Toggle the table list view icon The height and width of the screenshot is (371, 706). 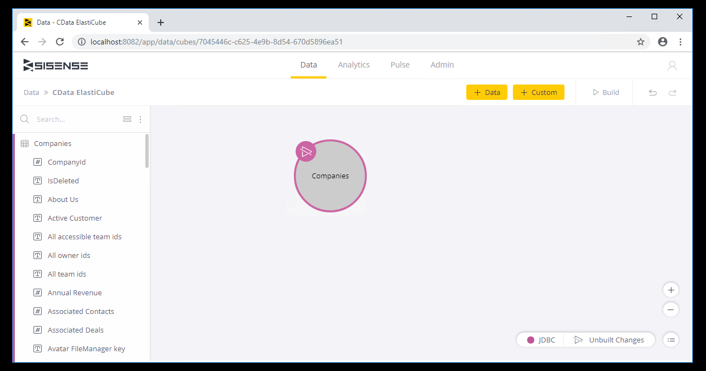pos(127,119)
